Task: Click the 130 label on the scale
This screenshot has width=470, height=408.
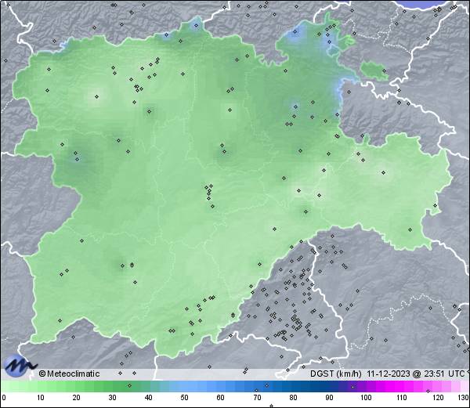Action: click(x=463, y=398)
